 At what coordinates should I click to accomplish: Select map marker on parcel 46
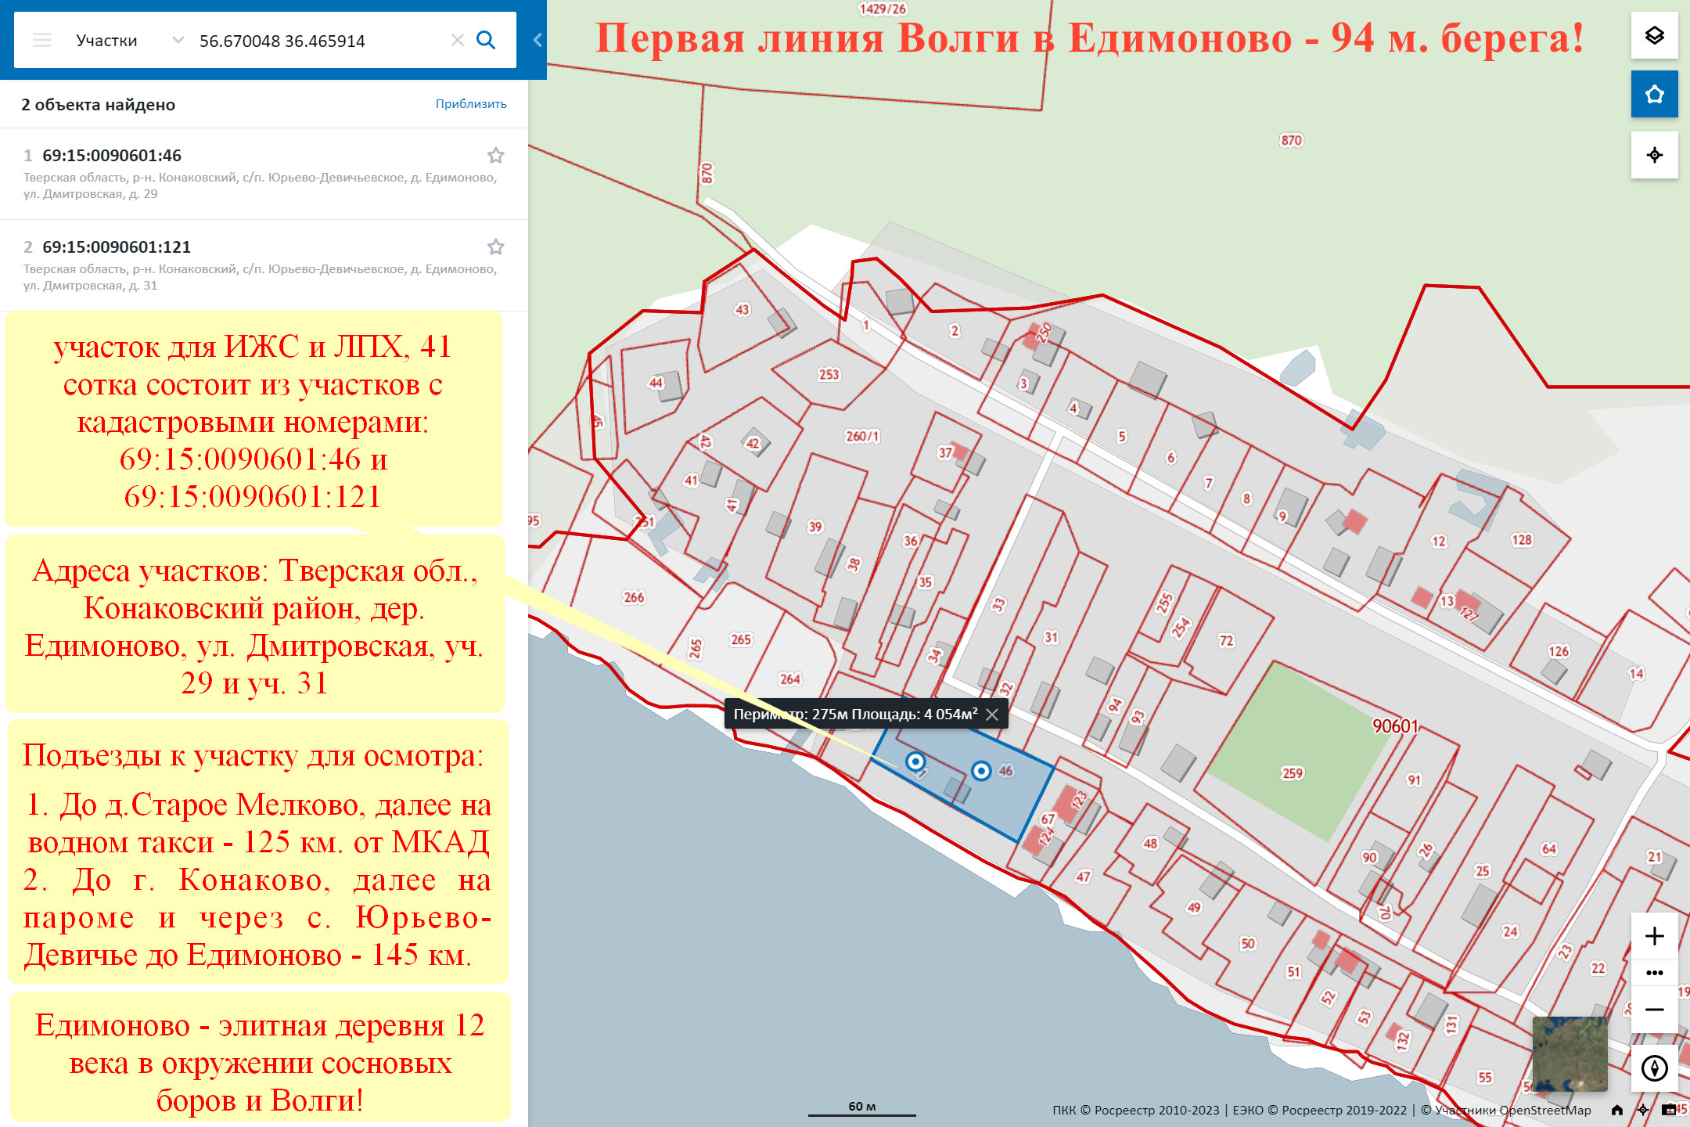click(981, 771)
